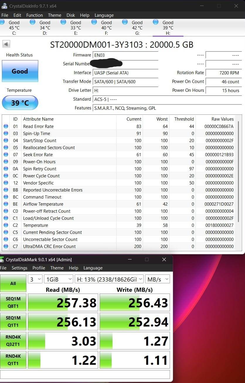
Task: Click the Read Error Rate status orb
Action: [x=6, y=126]
